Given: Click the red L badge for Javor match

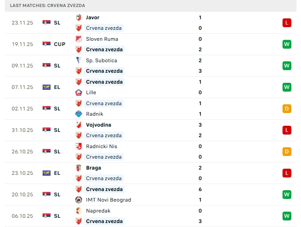Looking at the screenshot, I should (287, 23).
